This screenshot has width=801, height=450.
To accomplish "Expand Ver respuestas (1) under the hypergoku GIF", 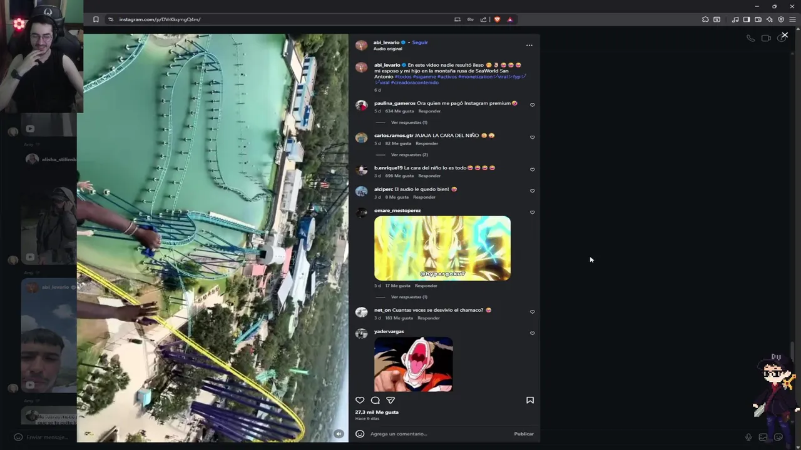I will (x=409, y=297).
